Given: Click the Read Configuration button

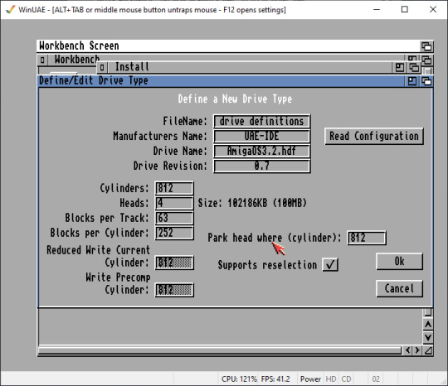Looking at the screenshot, I should pyautogui.click(x=374, y=136).
